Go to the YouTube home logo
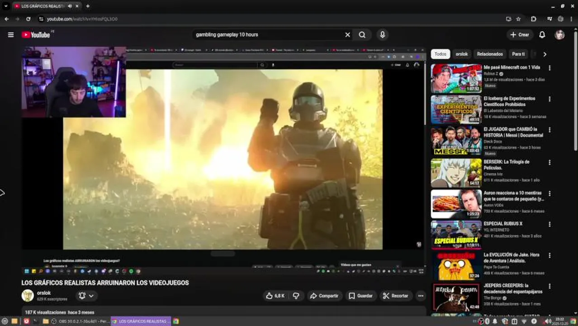 (36, 35)
